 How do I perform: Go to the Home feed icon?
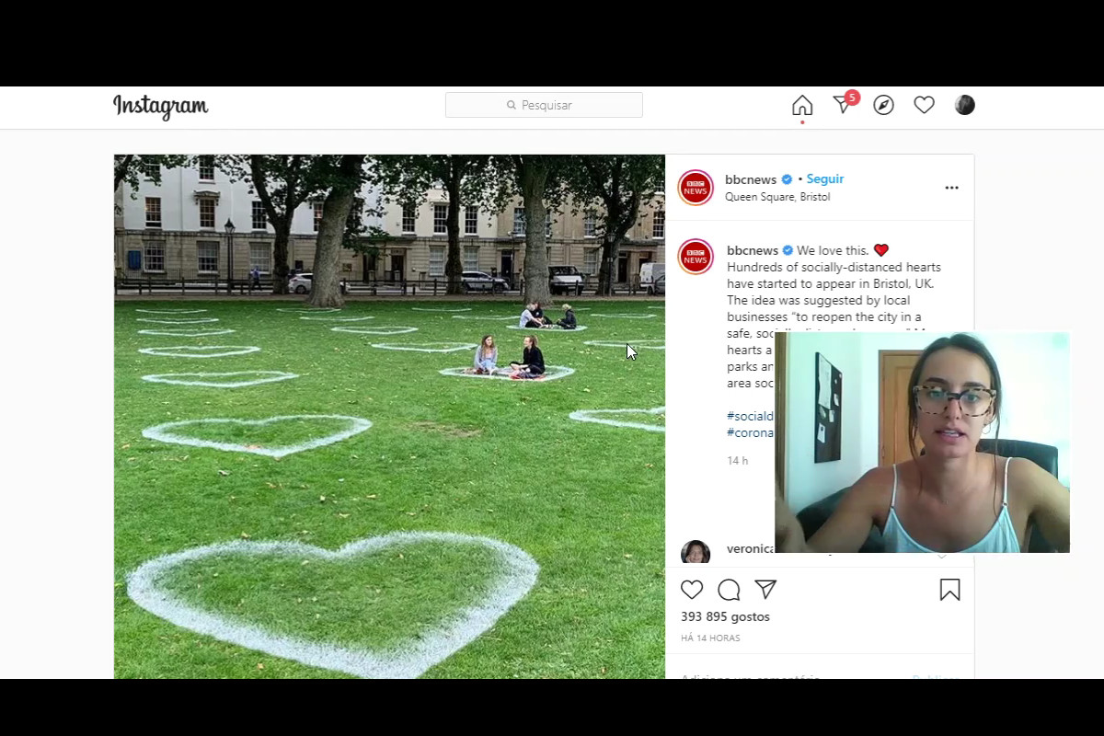click(802, 106)
